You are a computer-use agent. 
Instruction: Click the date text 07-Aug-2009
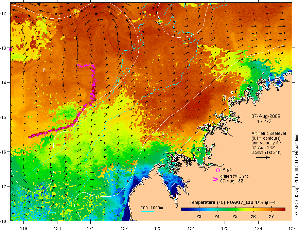click(266, 116)
